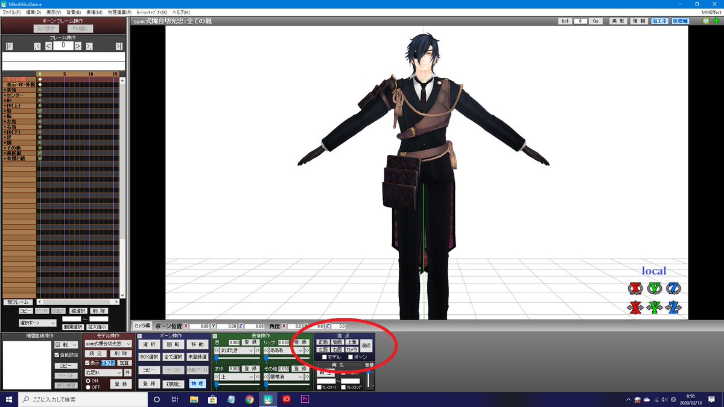Select the ON radio button for IK
724x407 pixels.
(87, 380)
